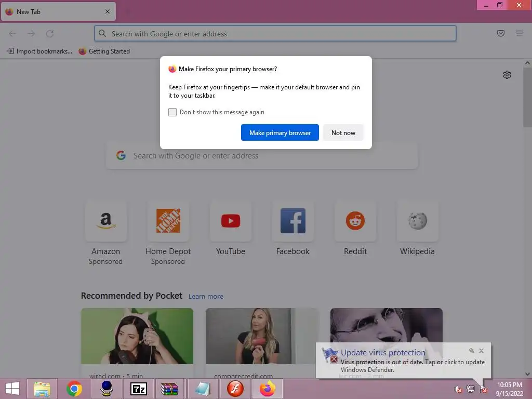Click the taskbar clock showing 10:05 PM
The height and width of the screenshot is (399, 532).
[x=509, y=389]
